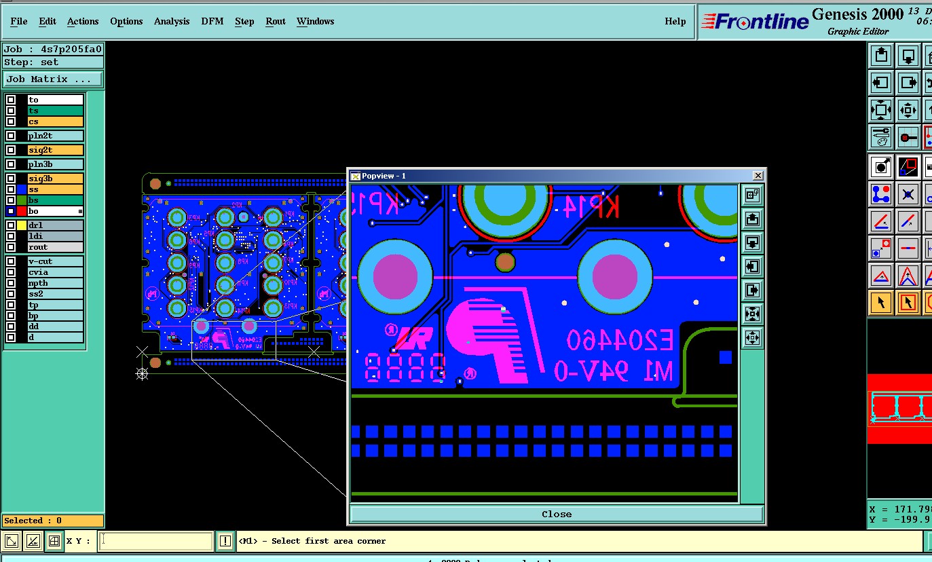The height and width of the screenshot is (562, 932).
Task: Click the blue and red connected dots icon
Action: (881, 194)
